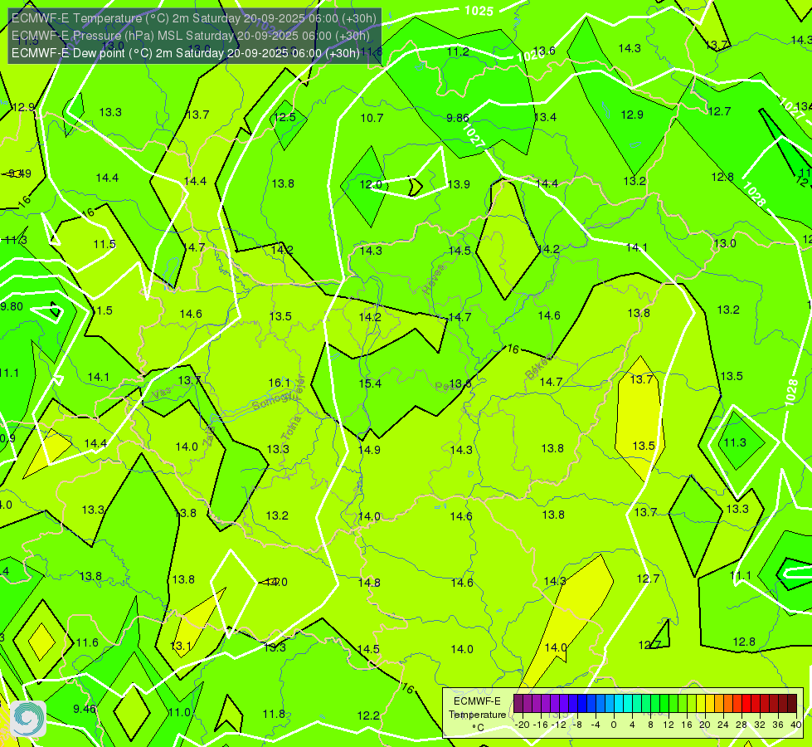
Task: Click the 9.86 temperature reading
Action: [458, 118]
